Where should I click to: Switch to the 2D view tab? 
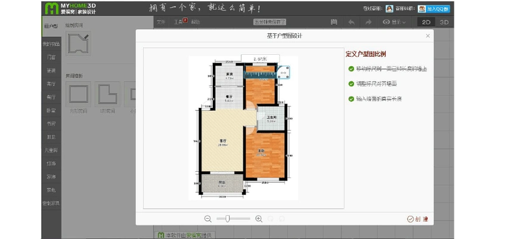(426, 22)
